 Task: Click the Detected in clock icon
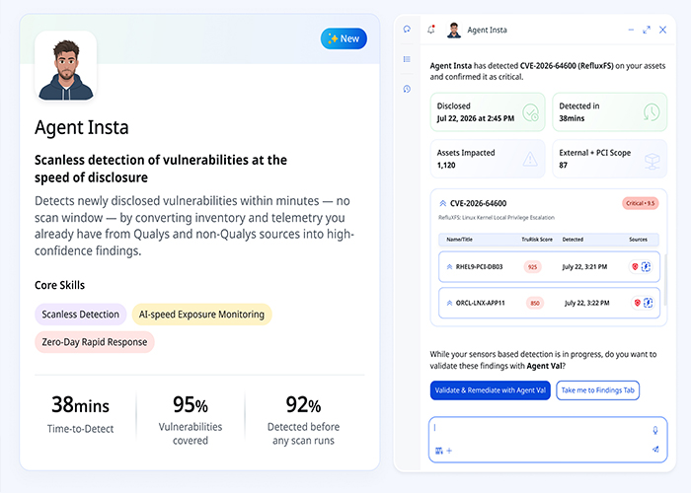652,112
